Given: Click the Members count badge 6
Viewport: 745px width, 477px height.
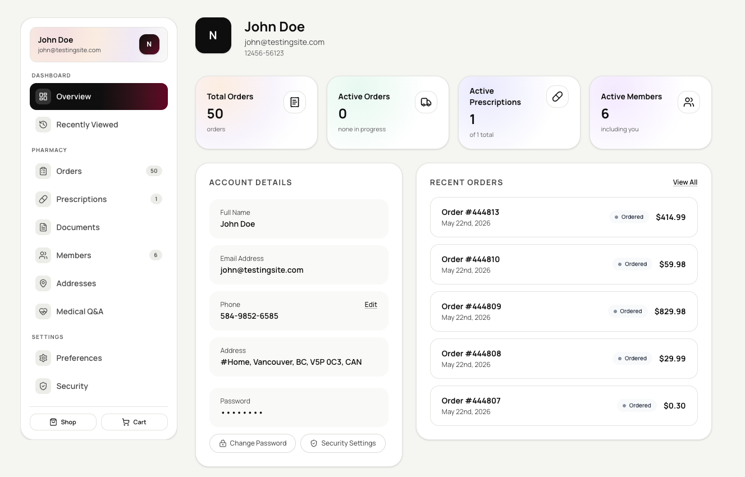Looking at the screenshot, I should [156, 255].
